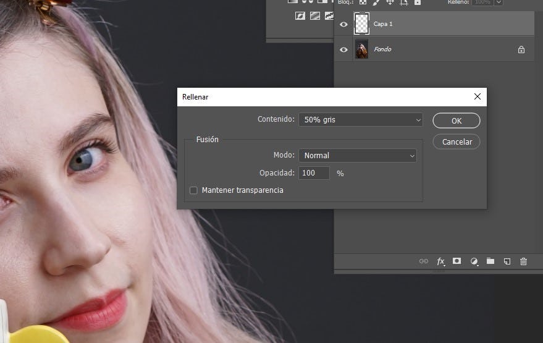
Task: Enable Mantener transparencia checkbox
Action: (x=193, y=190)
